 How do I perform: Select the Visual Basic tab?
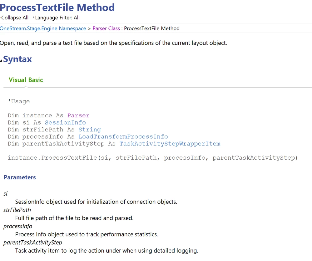26,80
